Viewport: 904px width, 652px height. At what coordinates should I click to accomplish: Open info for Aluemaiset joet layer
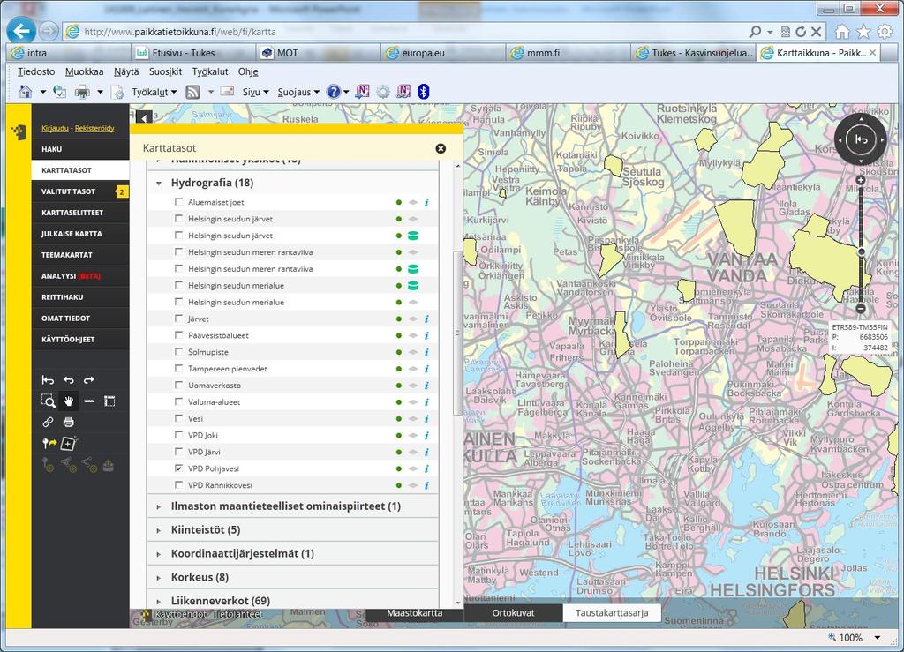[x=426, y=202]
